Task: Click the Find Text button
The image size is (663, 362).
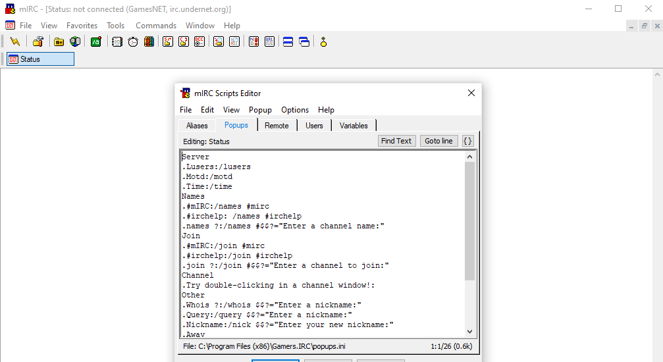Action: click(396, 141)
